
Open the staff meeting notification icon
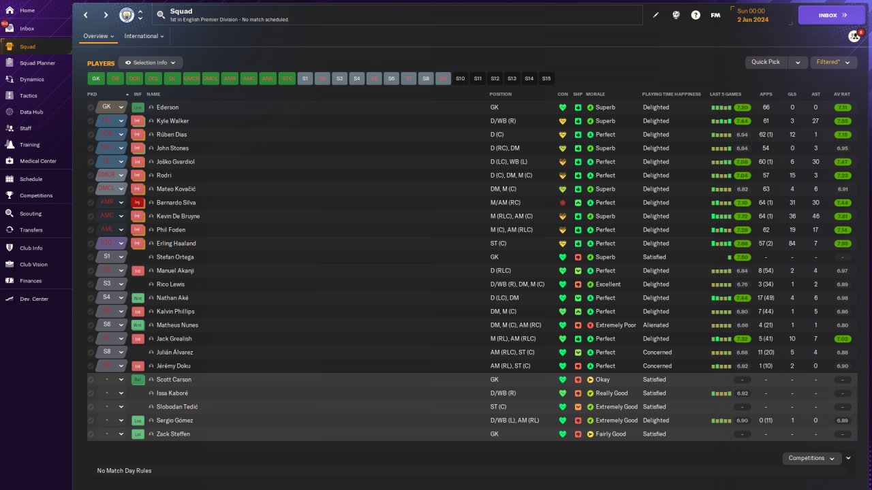[x=854, y=36]
